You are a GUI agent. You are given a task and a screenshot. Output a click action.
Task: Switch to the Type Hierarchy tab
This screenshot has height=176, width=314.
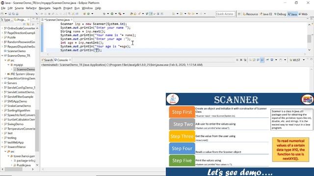point(7,20)
